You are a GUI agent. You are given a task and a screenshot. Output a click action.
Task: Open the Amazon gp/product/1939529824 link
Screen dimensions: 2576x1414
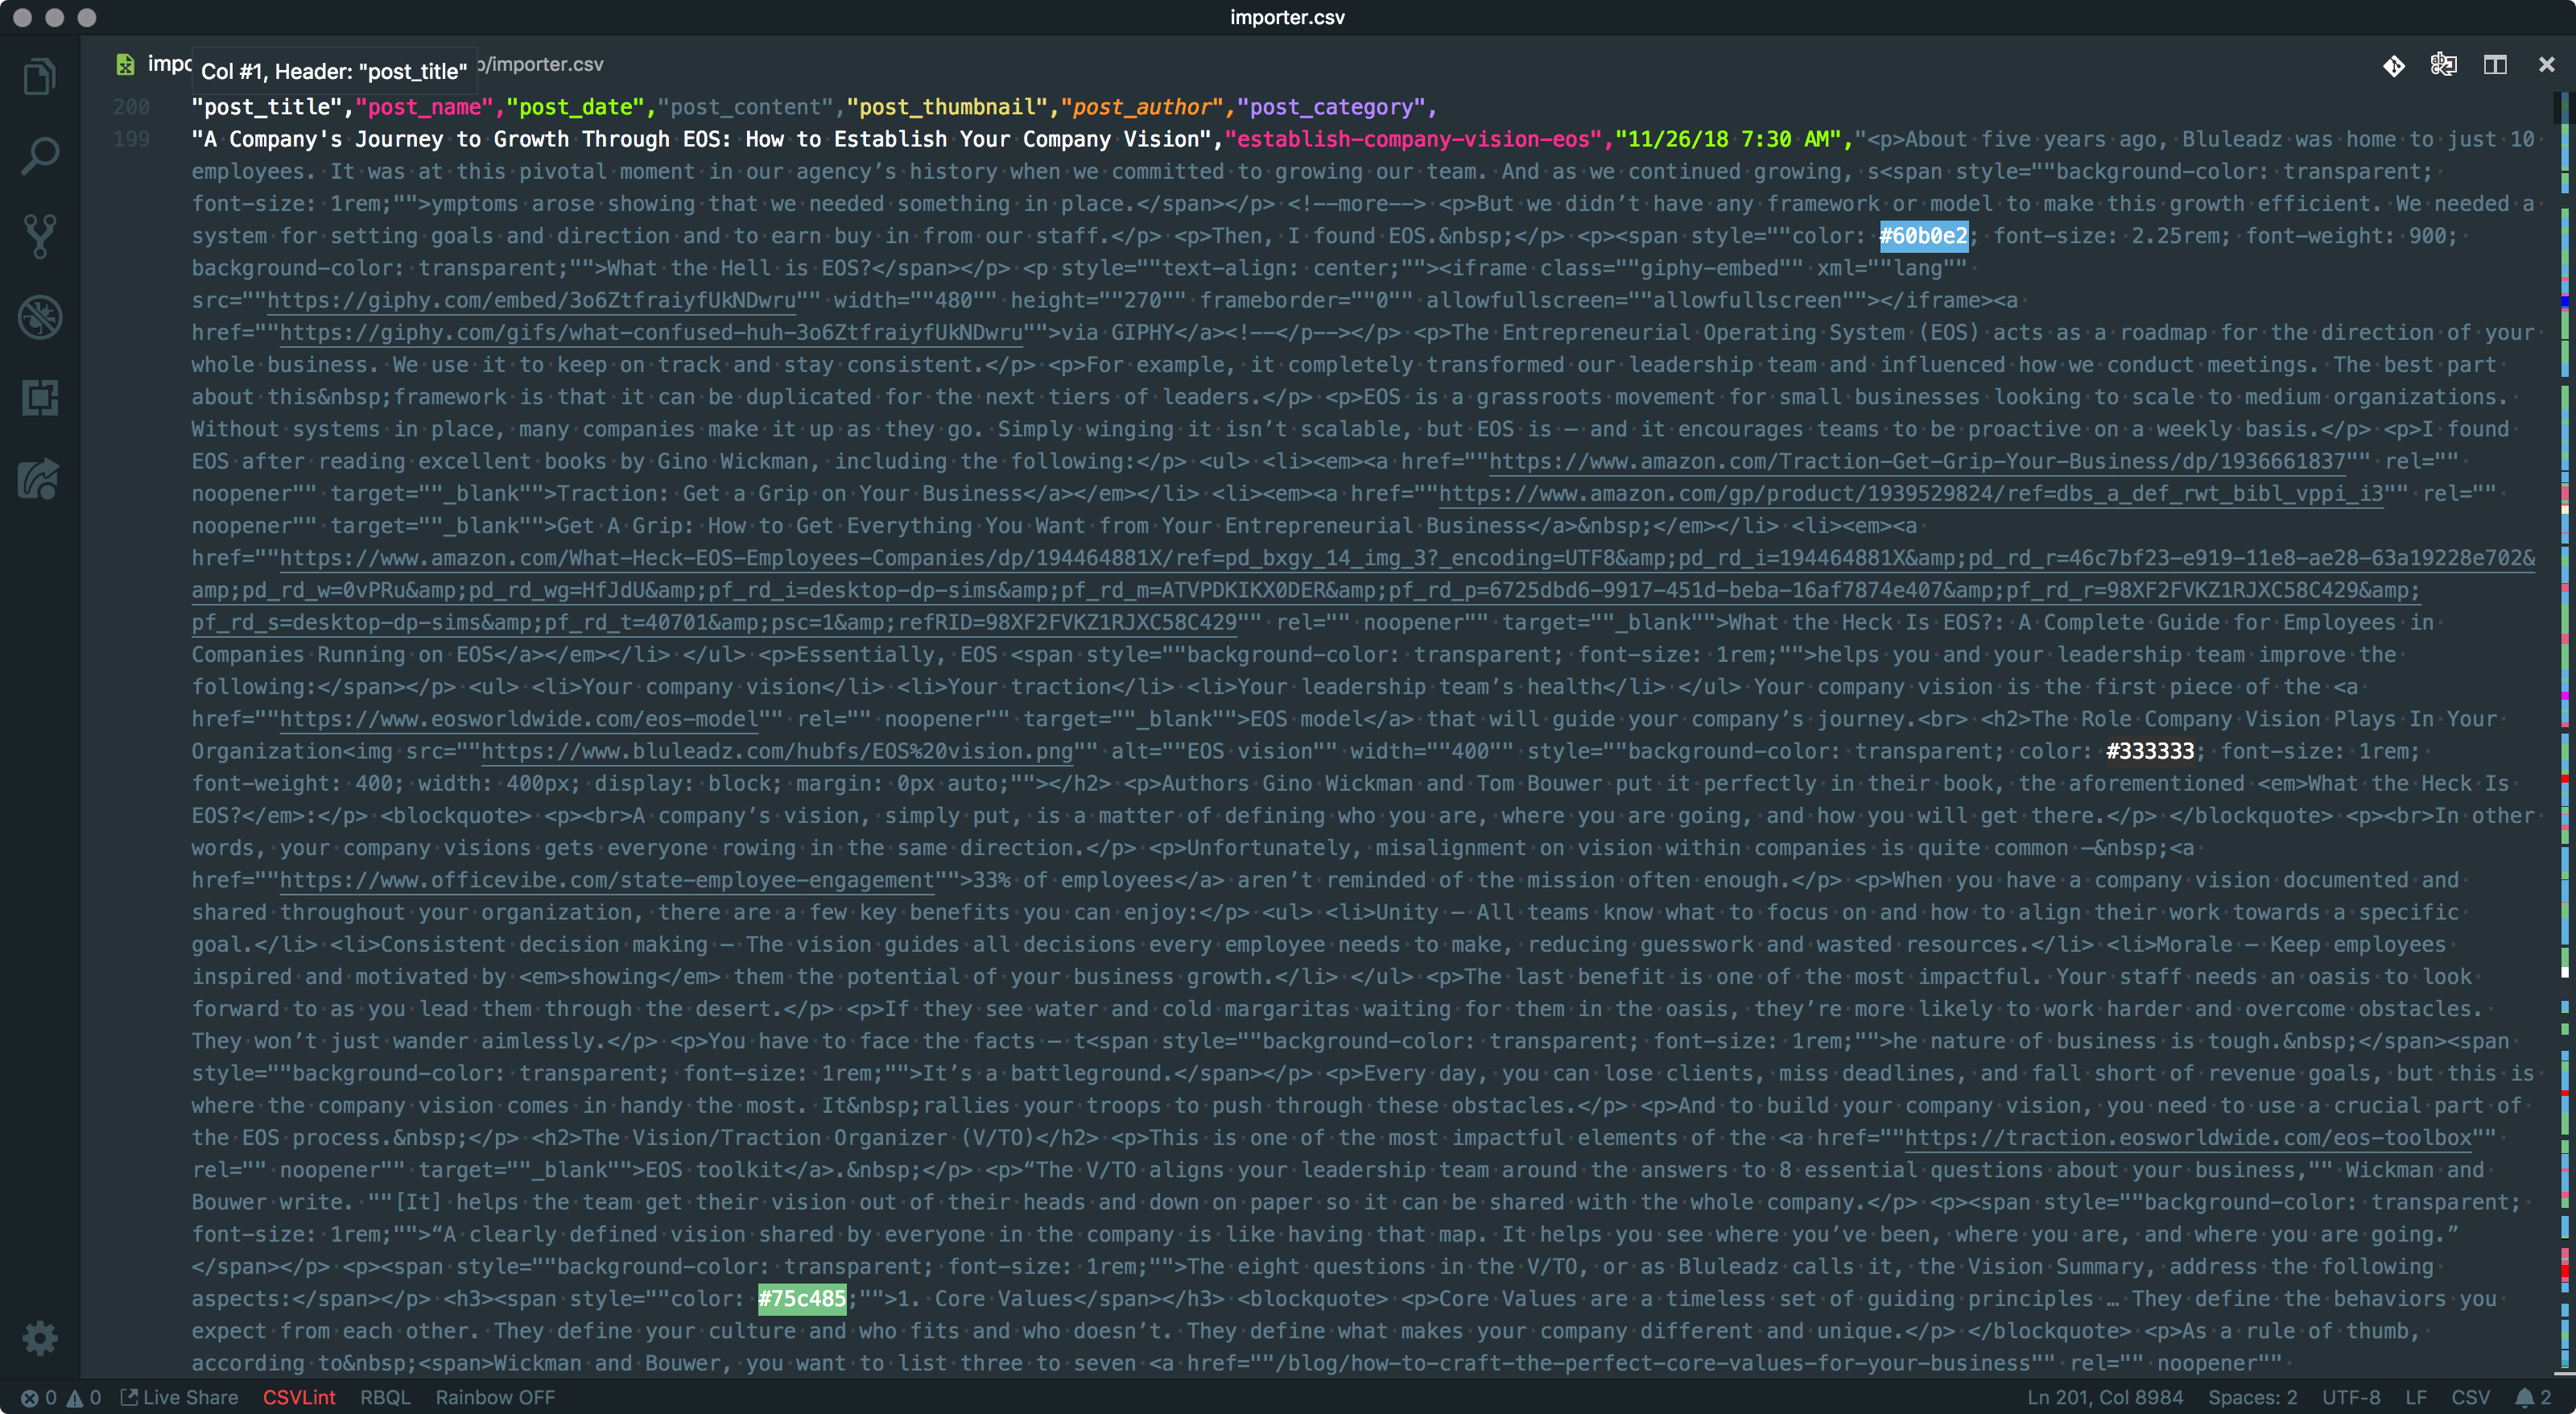1911,493
